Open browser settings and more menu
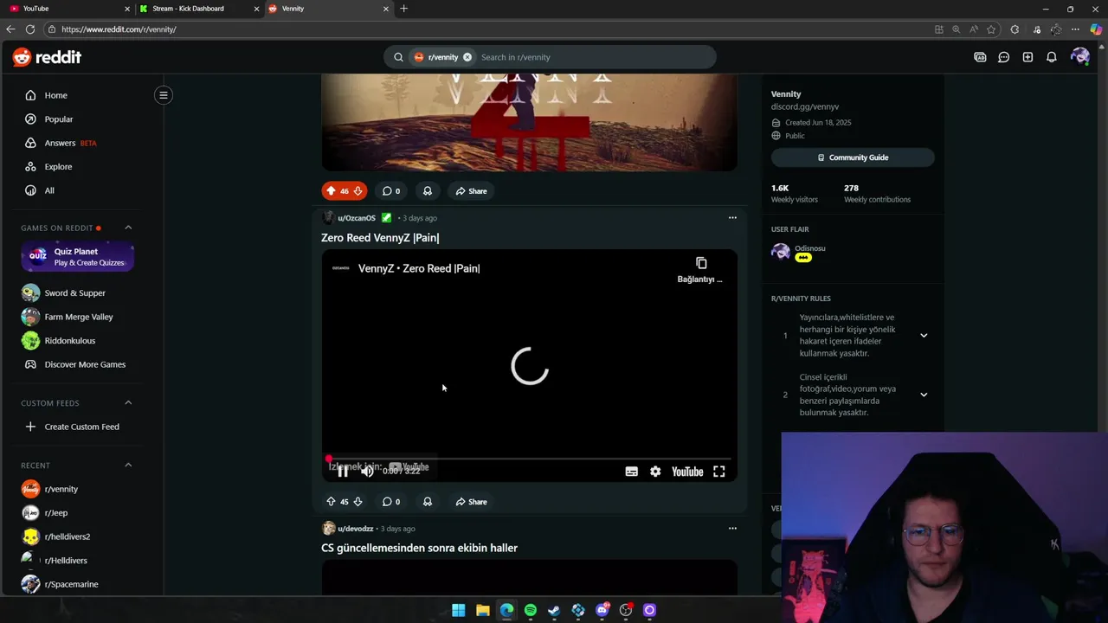1108x623 pixels. (1075, 29)
